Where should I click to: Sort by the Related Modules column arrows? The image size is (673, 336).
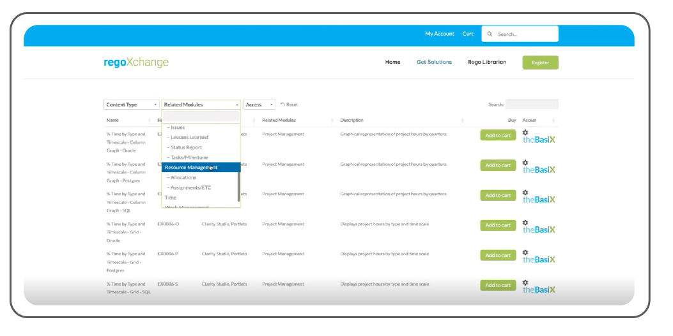click(332, 121)
